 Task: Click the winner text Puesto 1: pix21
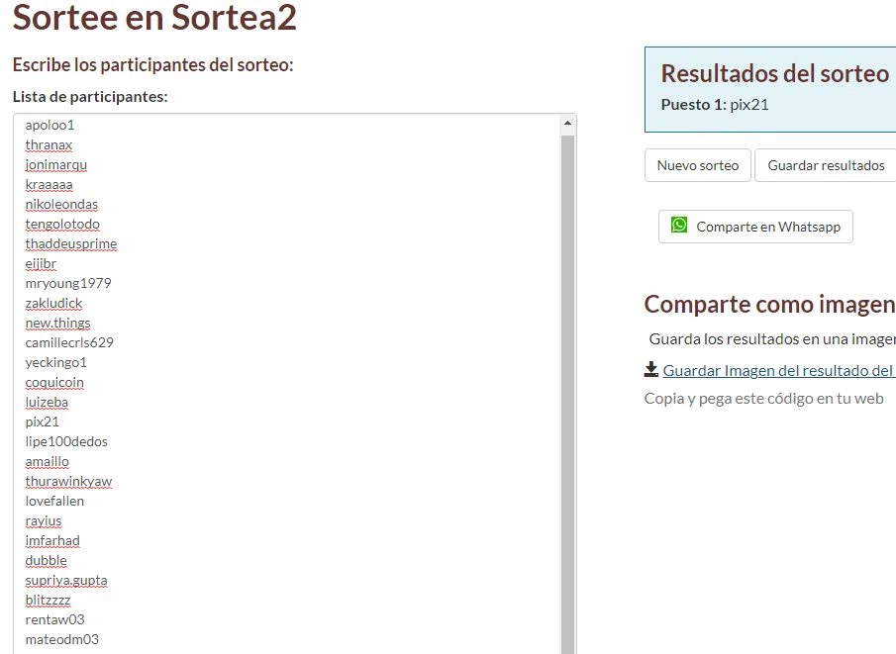click(x=715, y=105)
